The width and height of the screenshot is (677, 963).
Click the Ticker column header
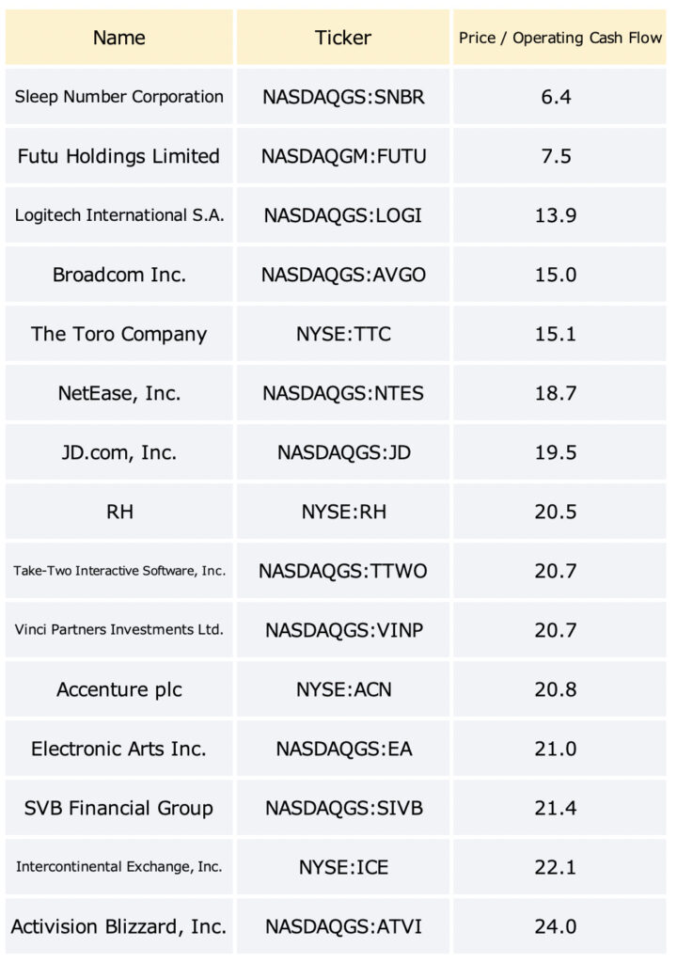(x=343, y=38)
